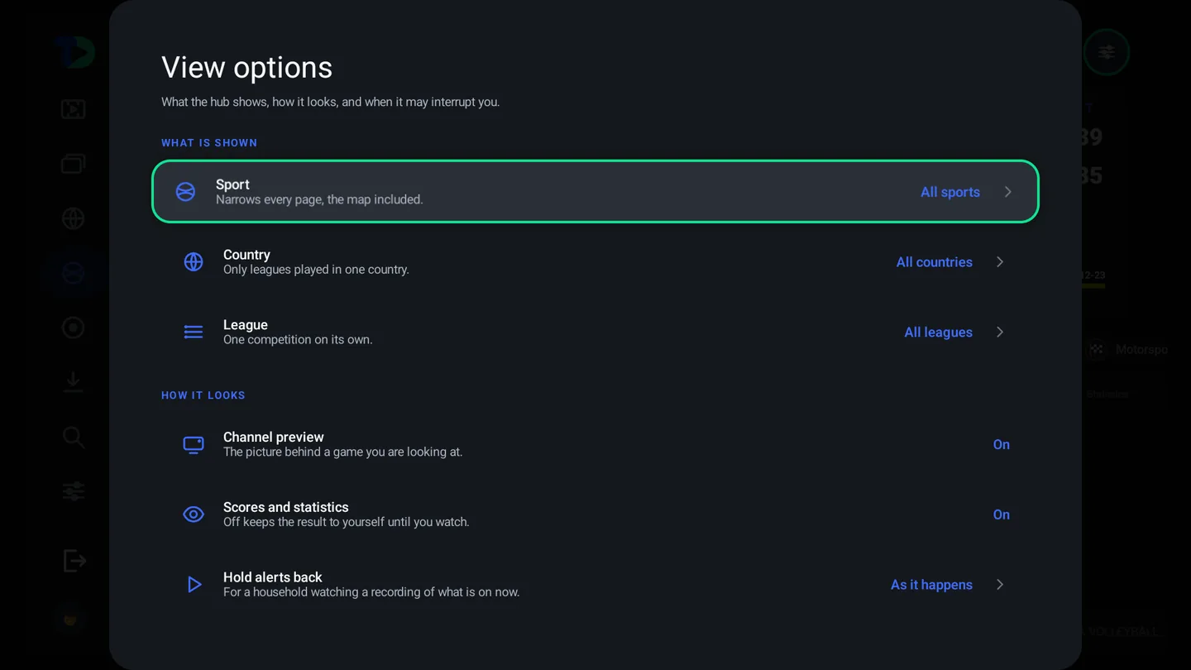Open the stacked windows sidebar icon
Screen dimensions: 1191x670
(x=74, y=164)
